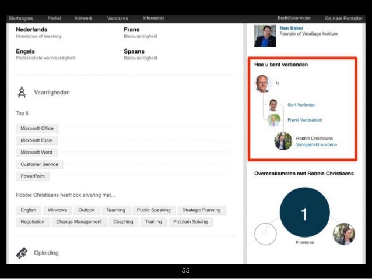372x279 pixels.
Task: Click Robbie Christiaens' avatar in connection path
Action: [x=283, y=141]
